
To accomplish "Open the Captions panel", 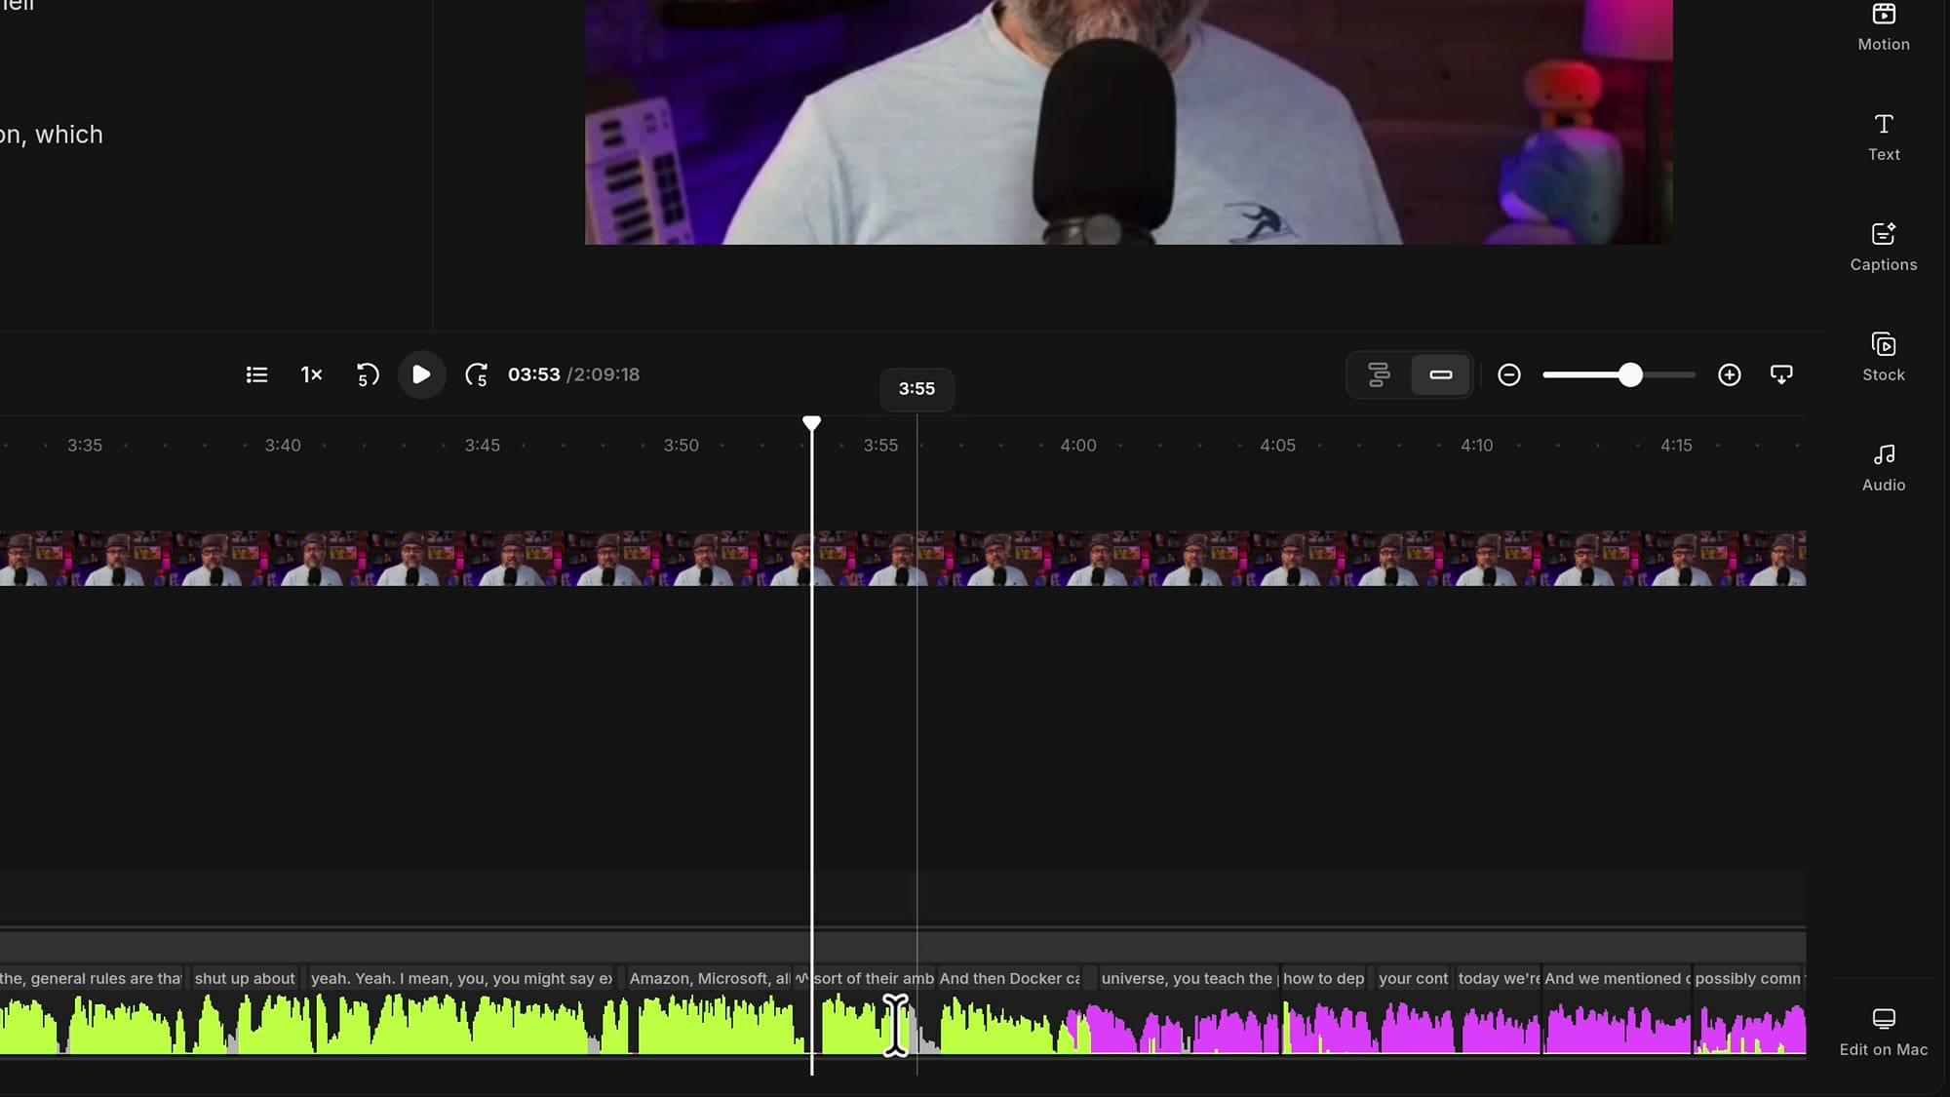I will (1883, 248).
